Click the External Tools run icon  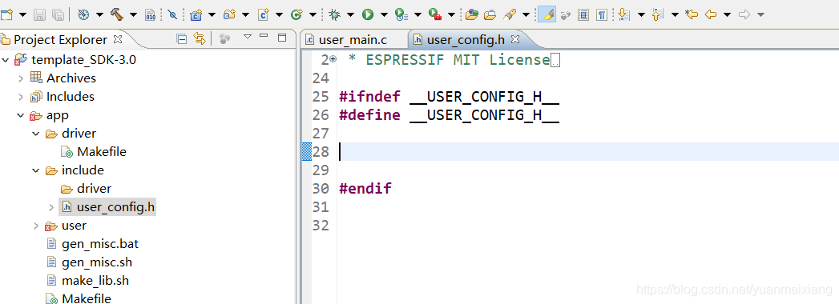(435, 14)
